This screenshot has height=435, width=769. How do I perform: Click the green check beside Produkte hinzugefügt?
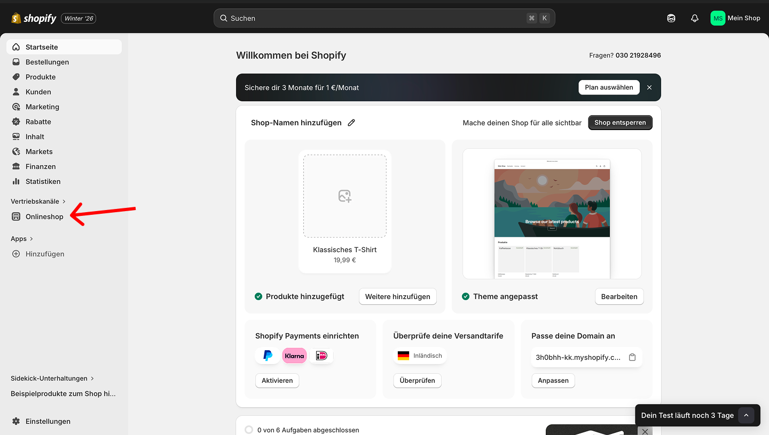(258, 296)
